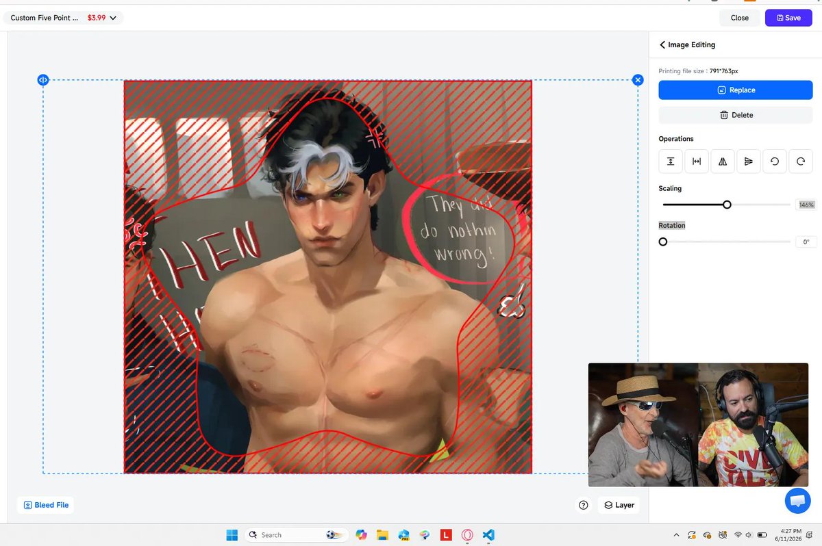
Task: Open the blue PRE app taskbar icon
Action: coord(403,535)
